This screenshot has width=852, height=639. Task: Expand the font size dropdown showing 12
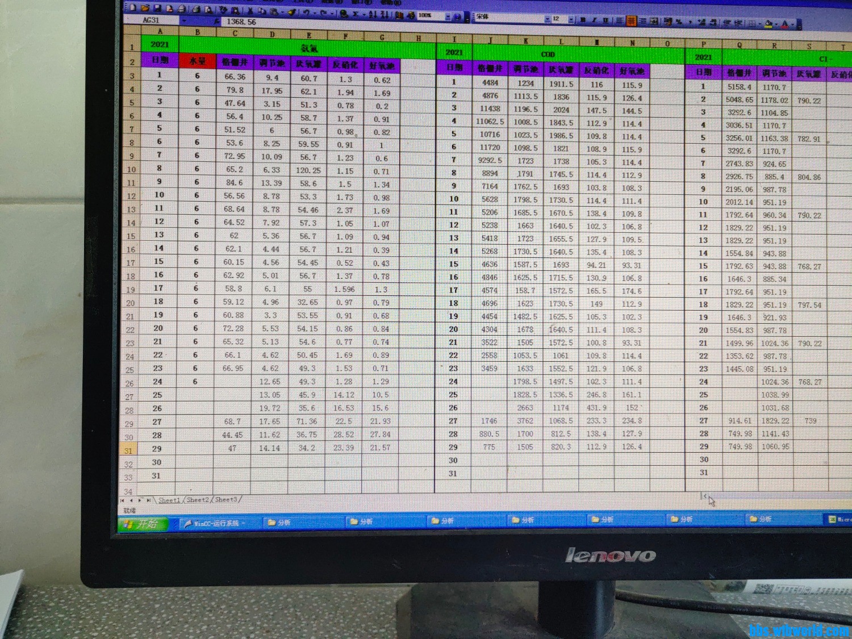(571, 19)
